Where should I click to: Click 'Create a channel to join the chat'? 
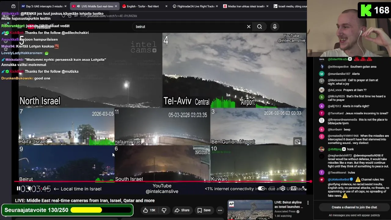[354, 207]
